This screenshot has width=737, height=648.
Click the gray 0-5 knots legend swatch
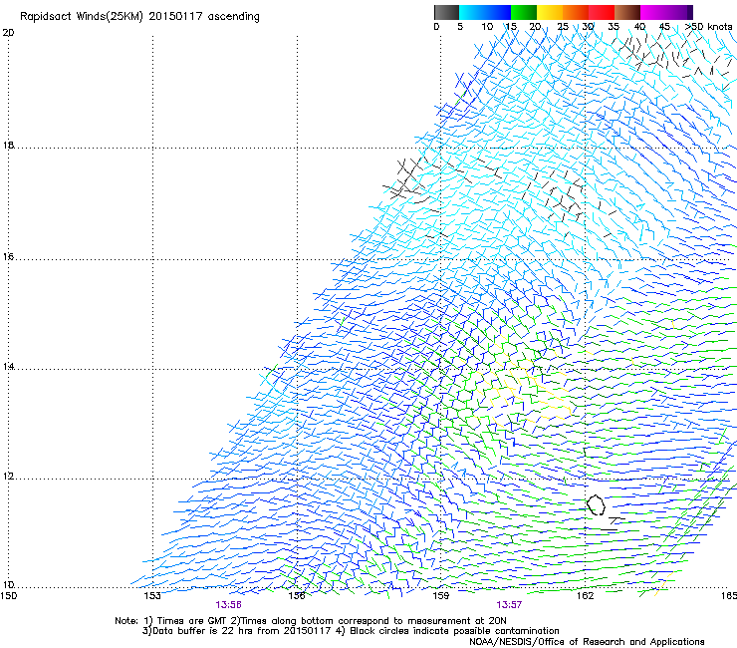(446, 12)
